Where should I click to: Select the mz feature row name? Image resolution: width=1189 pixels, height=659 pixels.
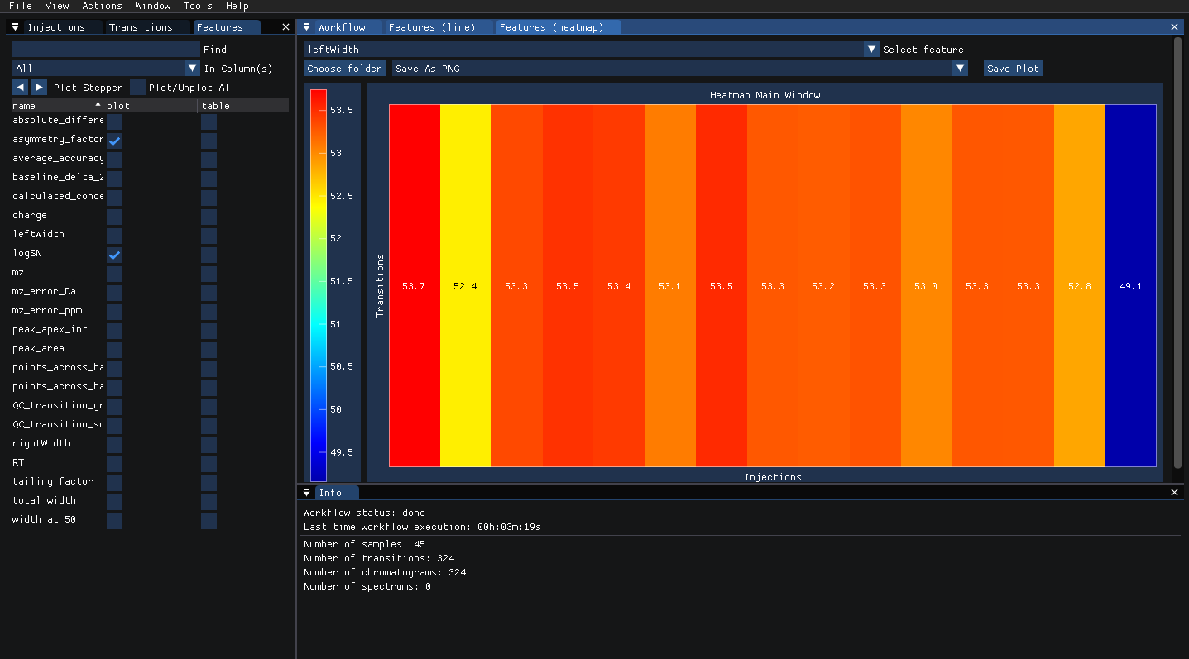pyautogui.click(x=18, y=273)
